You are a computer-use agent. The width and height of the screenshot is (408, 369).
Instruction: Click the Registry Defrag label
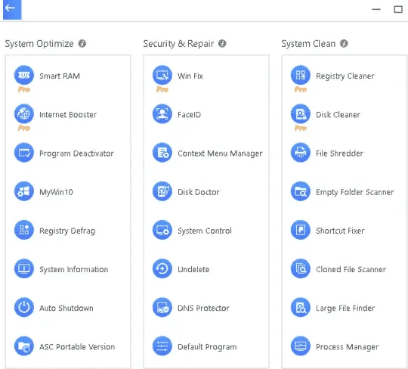(x=67, y=231)
